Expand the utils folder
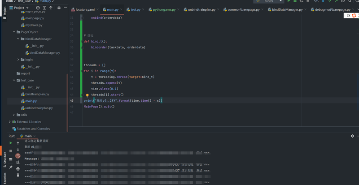 coord(14,115)
